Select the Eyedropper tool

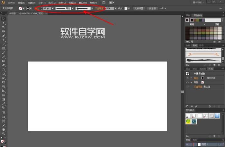pyautogui.click(x=4, y=103)
